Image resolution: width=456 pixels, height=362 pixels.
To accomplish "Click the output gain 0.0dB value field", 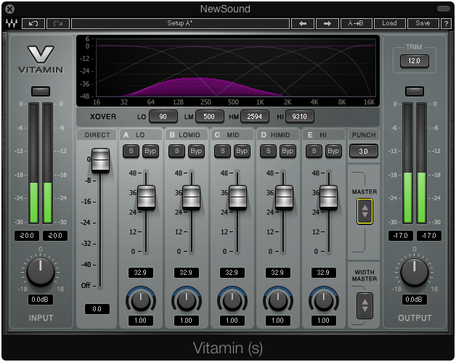I will [x=415, y=300].
